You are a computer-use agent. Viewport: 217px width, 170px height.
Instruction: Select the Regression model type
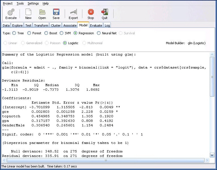[76, 33]
